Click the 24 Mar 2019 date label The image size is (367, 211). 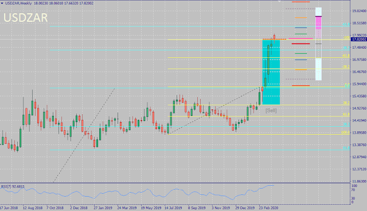click(x=127, y=208)
